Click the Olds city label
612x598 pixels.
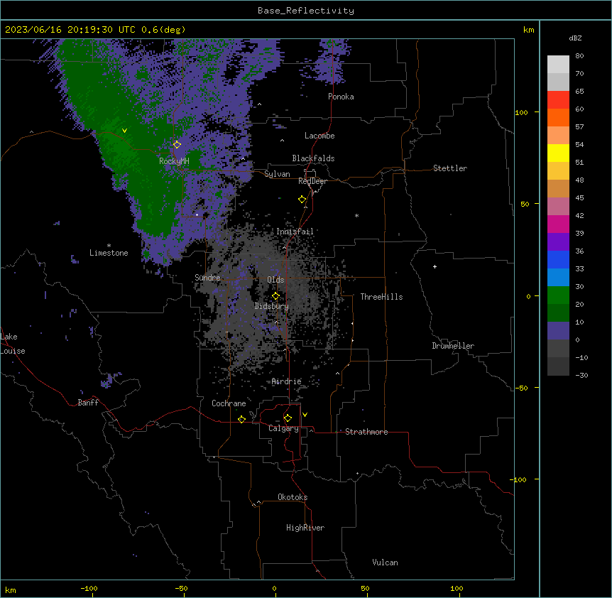pyautogui.click(x=275, y=280)
